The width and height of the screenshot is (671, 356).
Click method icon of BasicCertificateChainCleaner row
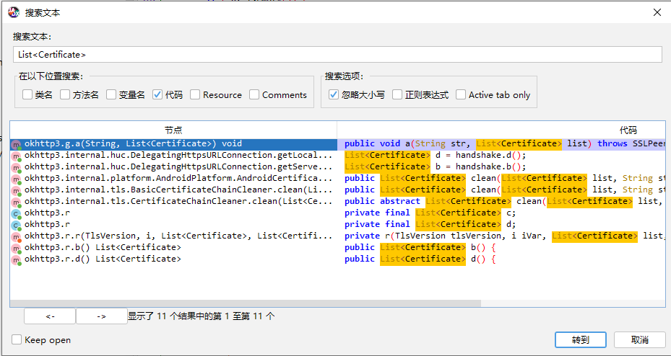pyautogui.click(x=17, y=190)
